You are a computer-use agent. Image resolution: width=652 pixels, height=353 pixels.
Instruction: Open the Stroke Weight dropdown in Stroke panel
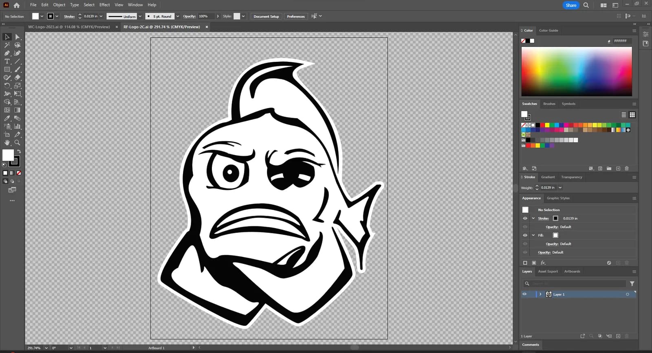tap(560, 188)
